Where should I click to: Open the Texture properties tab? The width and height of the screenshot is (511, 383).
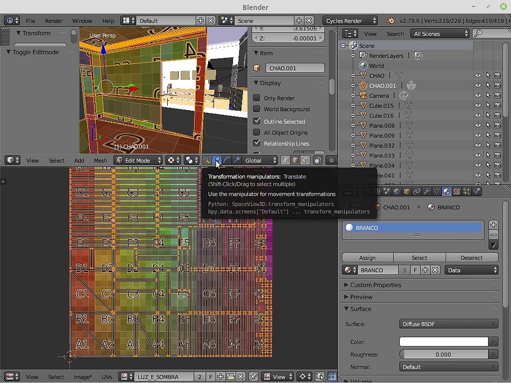pyautogui.click(x=457, y=191)
